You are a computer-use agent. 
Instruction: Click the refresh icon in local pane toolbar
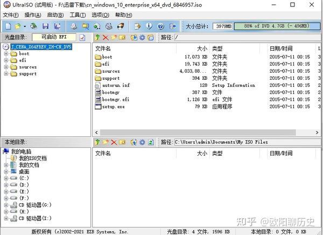click(x=151, y=142)
